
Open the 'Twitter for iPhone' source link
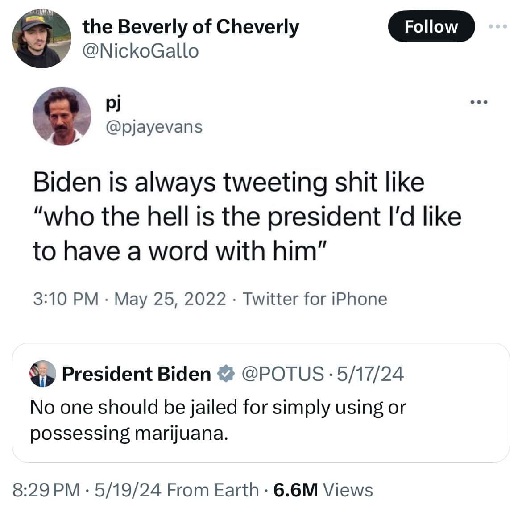315,299
